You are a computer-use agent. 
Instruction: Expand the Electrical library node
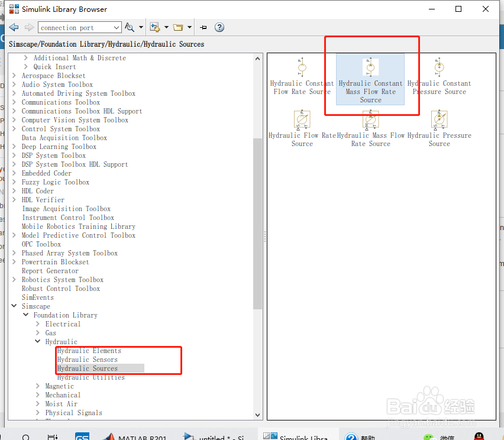(x=38, y=323)
